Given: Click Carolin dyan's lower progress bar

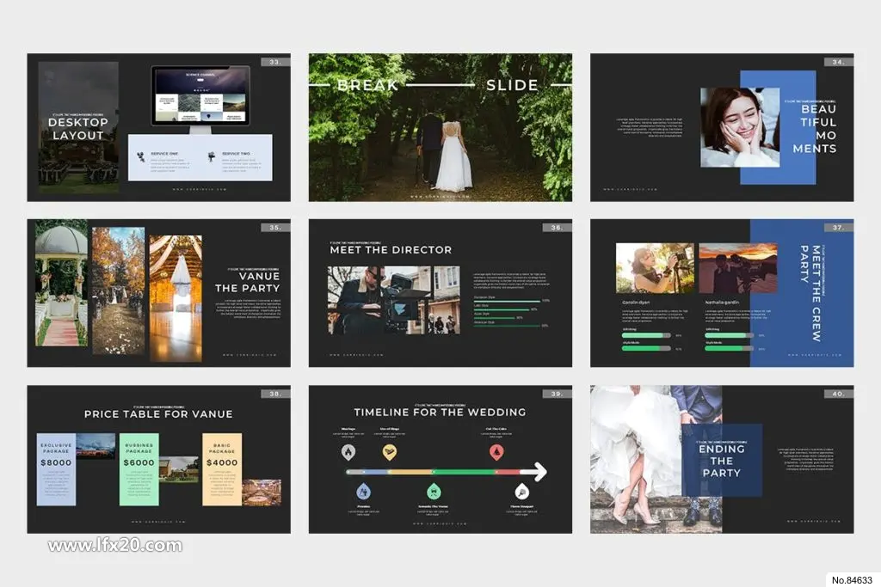Looking at the screenshot, I should [646, 348].
